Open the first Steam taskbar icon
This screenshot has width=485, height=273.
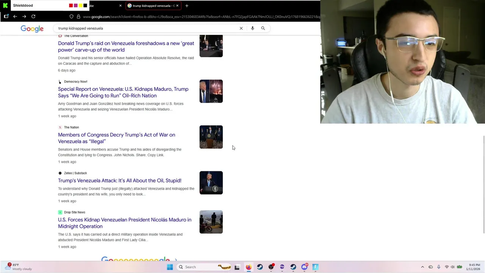pos(260,267)
